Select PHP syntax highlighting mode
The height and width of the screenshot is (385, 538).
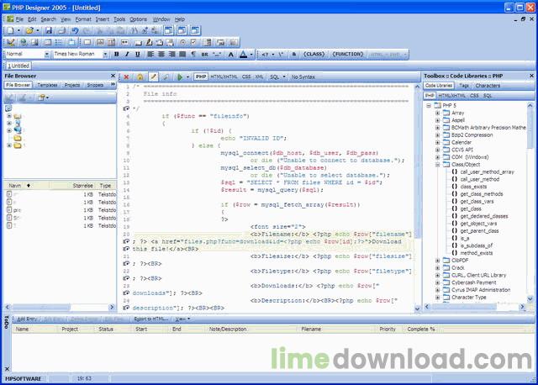point(201,76)
